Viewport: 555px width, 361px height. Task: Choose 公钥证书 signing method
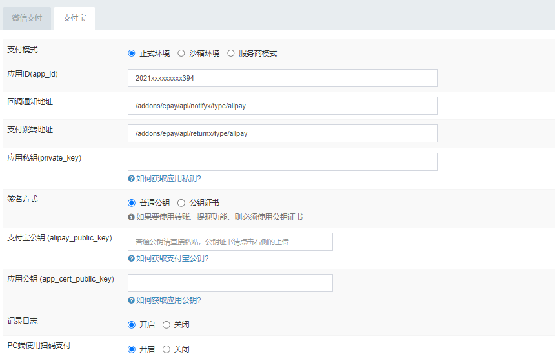pyautogui.click(x=181, y=203)
